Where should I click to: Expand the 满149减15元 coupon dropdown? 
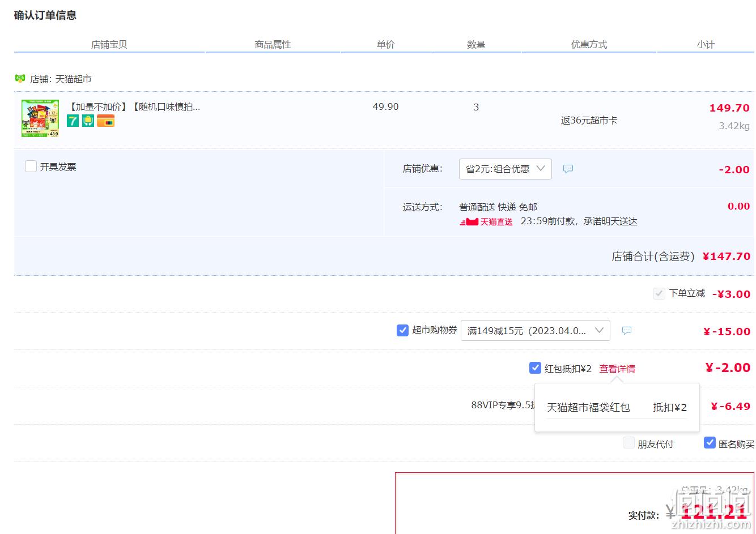click(x=536, y=331)
